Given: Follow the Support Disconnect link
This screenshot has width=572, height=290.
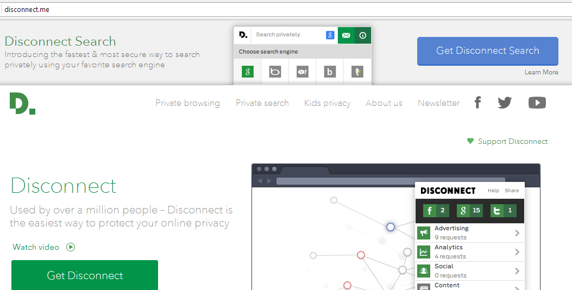Looking at the screenshot, I should 513,141.
